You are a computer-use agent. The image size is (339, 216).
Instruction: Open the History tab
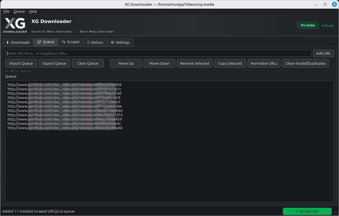click(95, 42)
